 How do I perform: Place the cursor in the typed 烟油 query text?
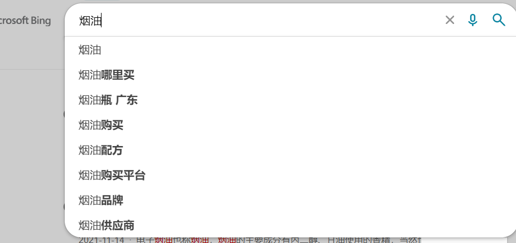pyautogui.click(x=90, y=21)
